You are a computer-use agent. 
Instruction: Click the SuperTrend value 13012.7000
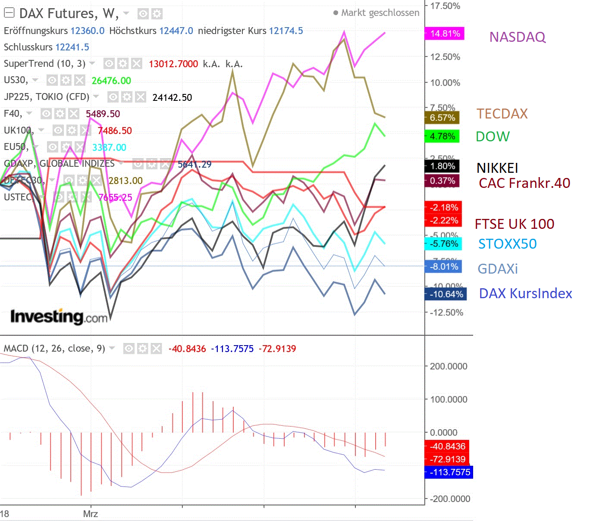[x=173, y=64]
